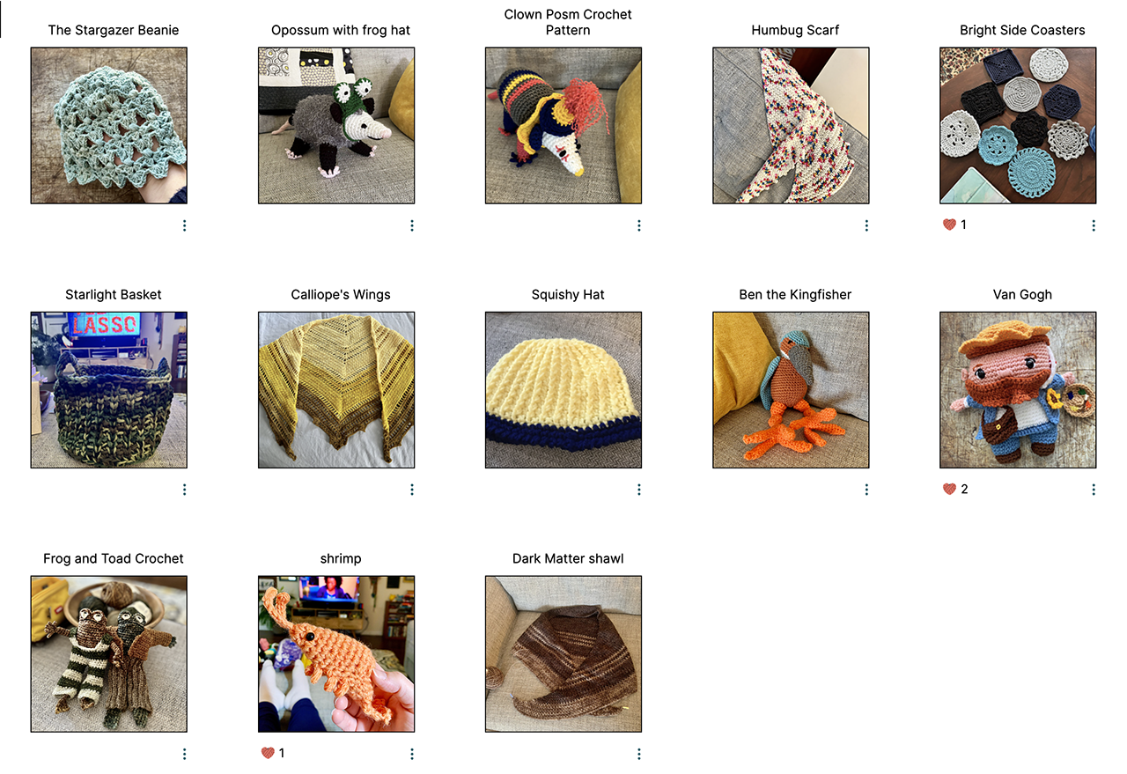View the Starlight Basket image
This screenshot has height=774, width=1127.
(x=109, y=390)
